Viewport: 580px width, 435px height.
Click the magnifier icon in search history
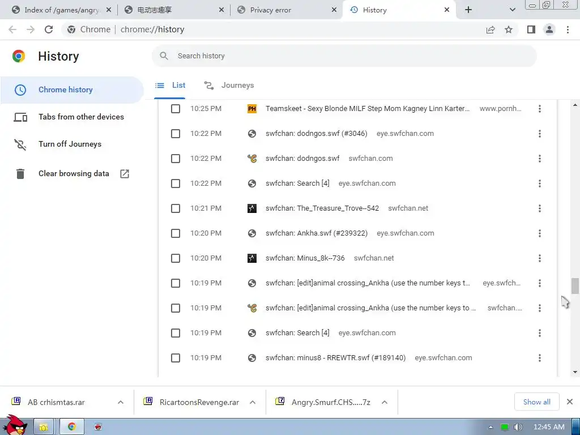click(164, 56)
